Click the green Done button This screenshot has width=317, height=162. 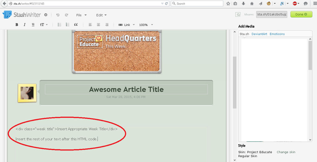pyautogui.click(x=301, y=14)
